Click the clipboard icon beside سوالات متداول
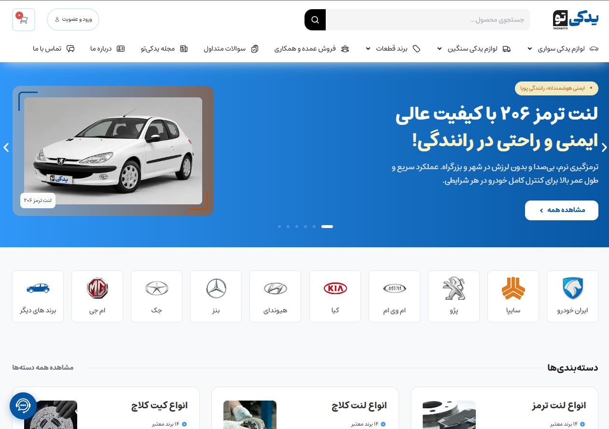Screen dimensions: 609x429 (x=255, y=49)
